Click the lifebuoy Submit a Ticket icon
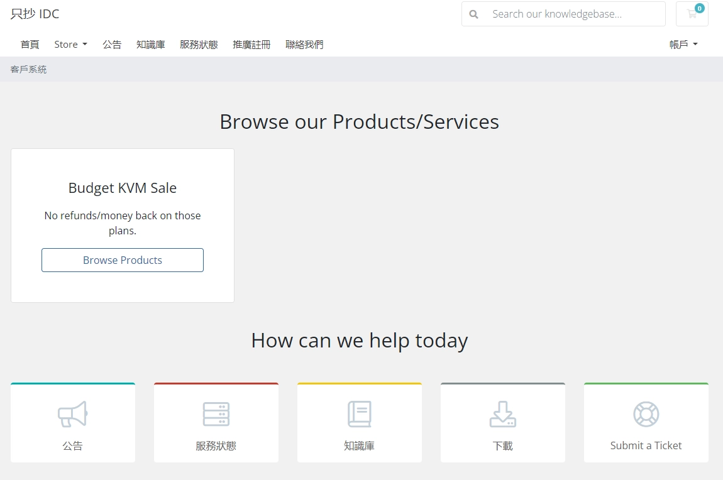 point(646,414)
